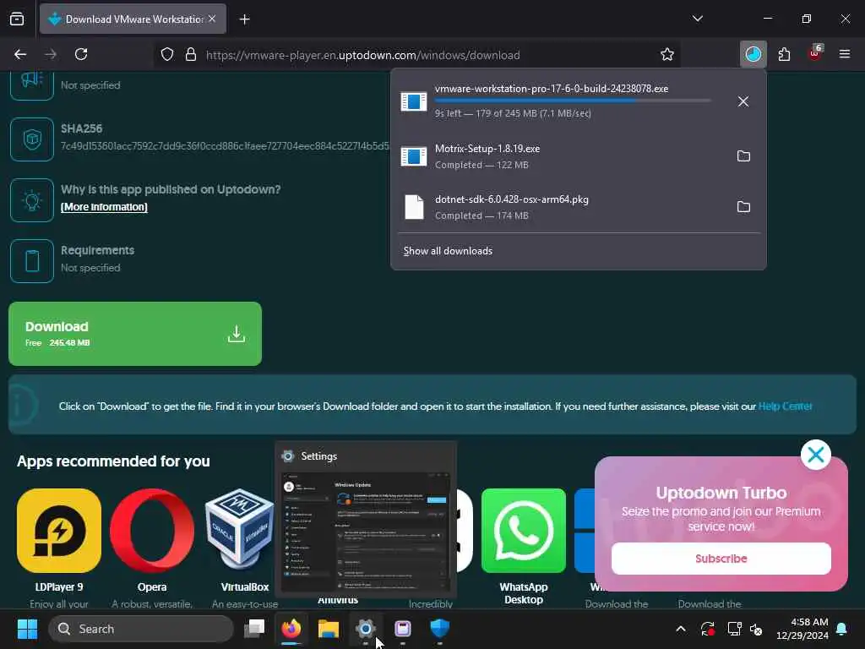
Task: Click the SHA256 shield icon
Action: (32, 139)
